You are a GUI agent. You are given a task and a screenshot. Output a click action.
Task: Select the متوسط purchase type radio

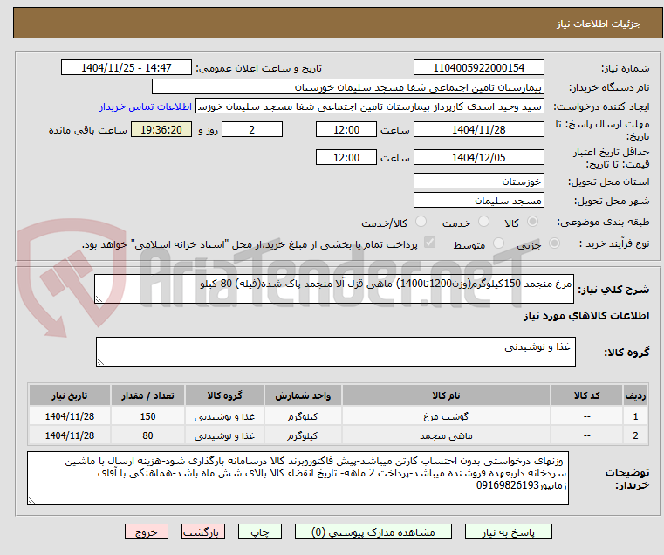498,243
